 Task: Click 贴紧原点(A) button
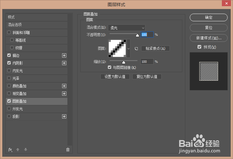[x=155, y=48]
